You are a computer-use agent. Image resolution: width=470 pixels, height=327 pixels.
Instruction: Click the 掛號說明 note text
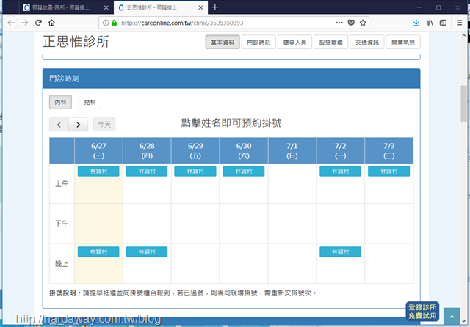(x=183, y=293)
